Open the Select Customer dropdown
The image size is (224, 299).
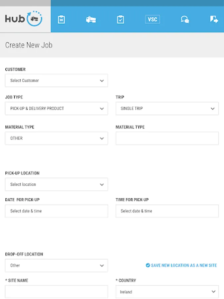[x=56, y=80]
